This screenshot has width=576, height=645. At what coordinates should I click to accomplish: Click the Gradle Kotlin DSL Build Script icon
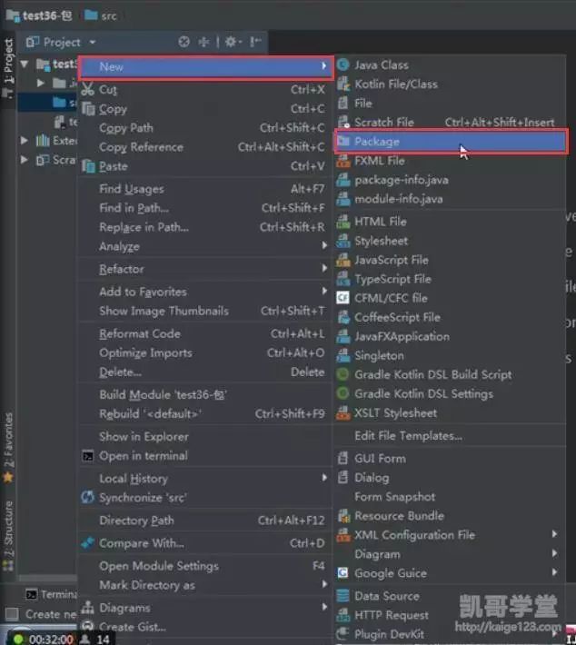(x=343, y=374)
